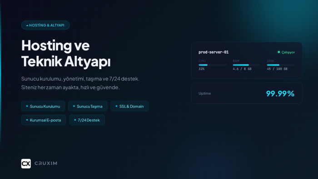Choose the Kurumsal E-posta chip
This screenshot has height=179, width=318.
pos(44,120)
